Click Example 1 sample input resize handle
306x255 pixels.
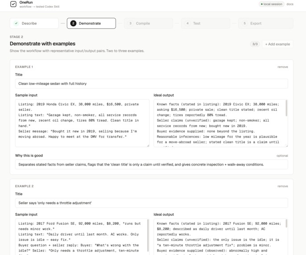[x=148, y=146]
